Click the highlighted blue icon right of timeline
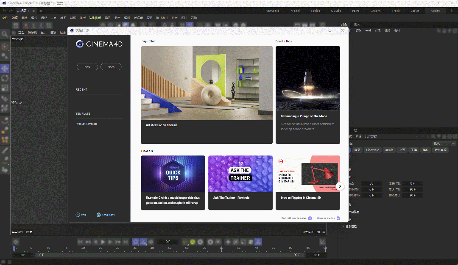 click(258, 242)
